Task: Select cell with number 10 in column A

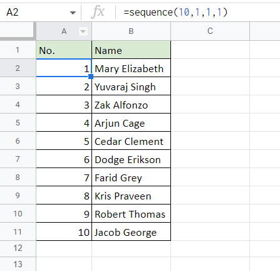Action: click(x=64, y=232)
